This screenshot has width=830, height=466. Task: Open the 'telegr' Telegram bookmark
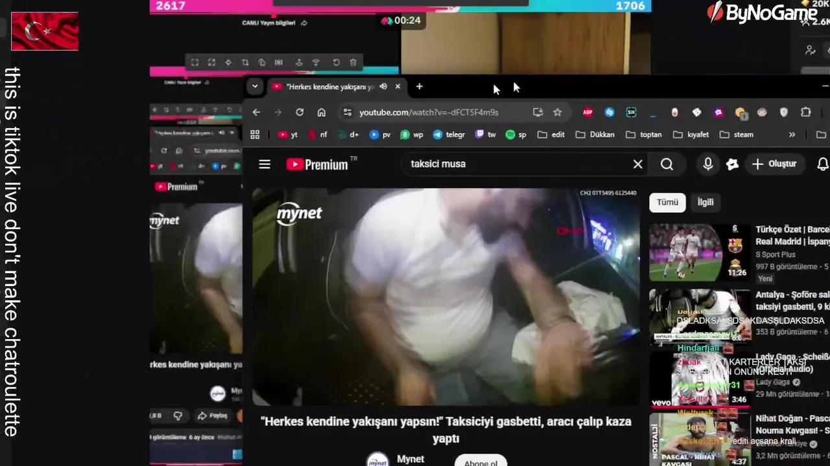pos(449,135)
